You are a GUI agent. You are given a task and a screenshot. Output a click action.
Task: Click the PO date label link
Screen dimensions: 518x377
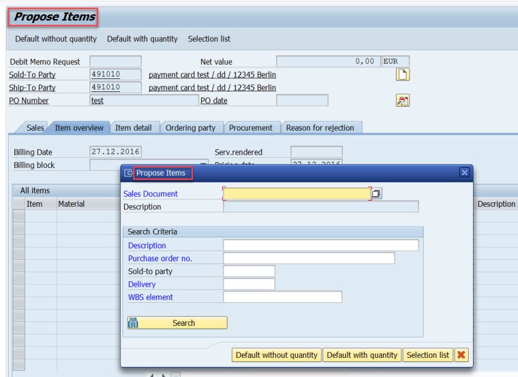214,101
